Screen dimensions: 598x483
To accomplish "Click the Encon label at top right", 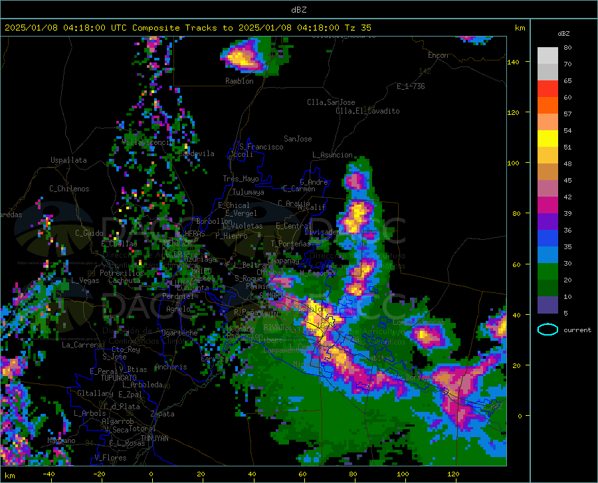I will pyautogui.click(x=438, y=55).
